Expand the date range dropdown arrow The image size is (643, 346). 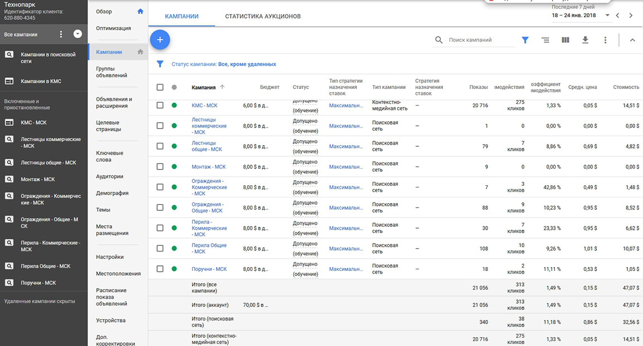[x=607, y=16]
